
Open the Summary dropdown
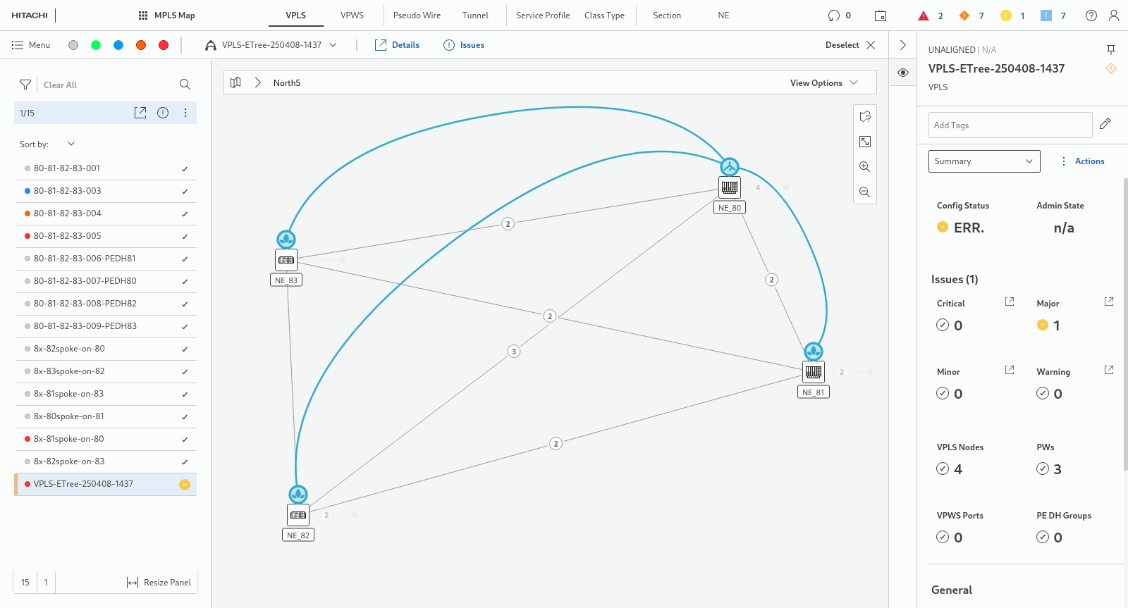click(x=983, y=161)
